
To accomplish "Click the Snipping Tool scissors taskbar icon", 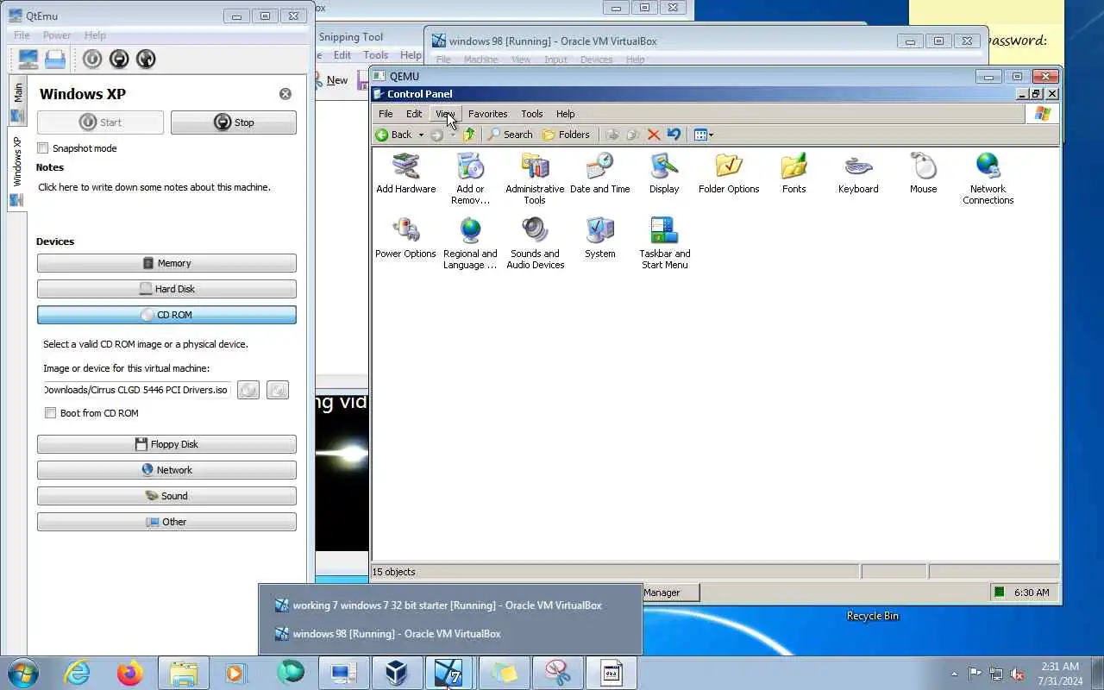I will tap(557, 673).
